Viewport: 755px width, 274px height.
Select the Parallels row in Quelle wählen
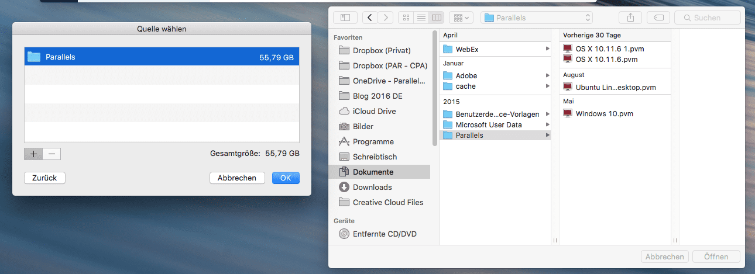[162, 57]
